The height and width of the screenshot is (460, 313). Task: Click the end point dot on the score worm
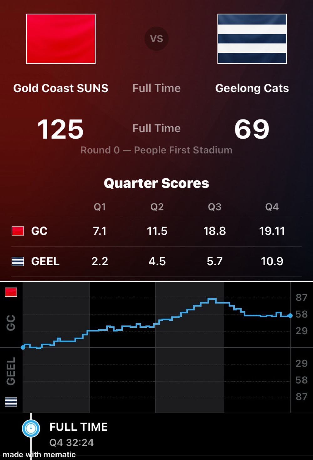(290, 315)
